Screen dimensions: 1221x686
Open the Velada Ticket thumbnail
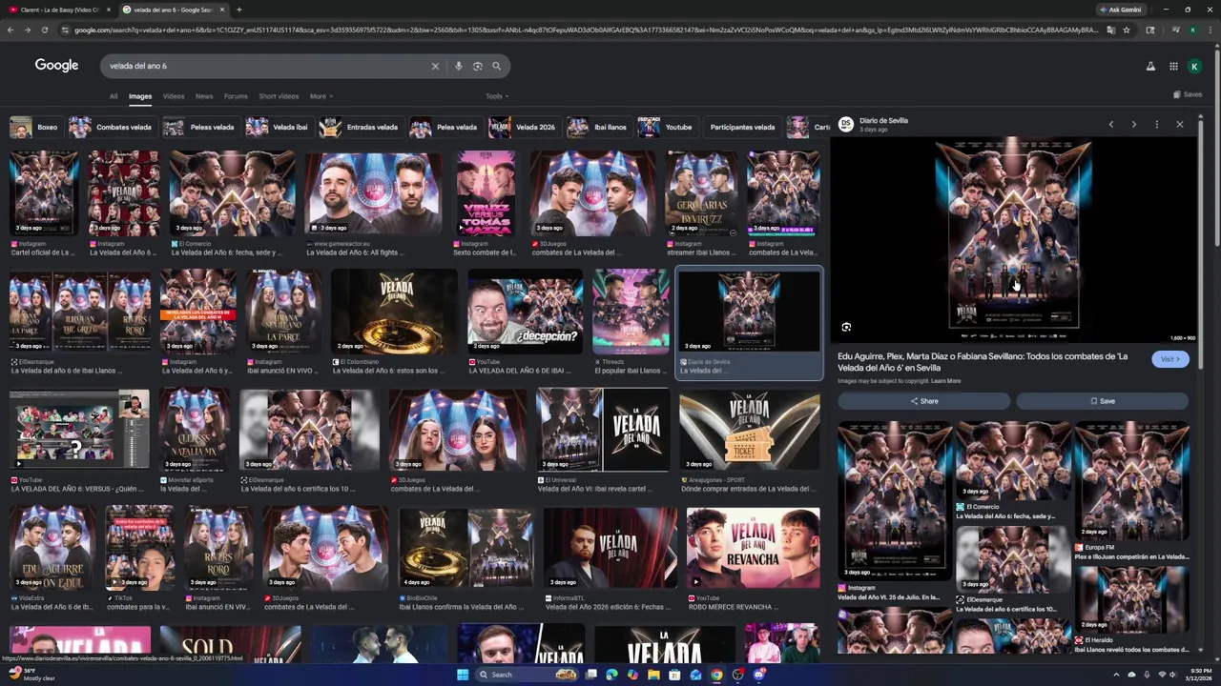coord(749,431)
